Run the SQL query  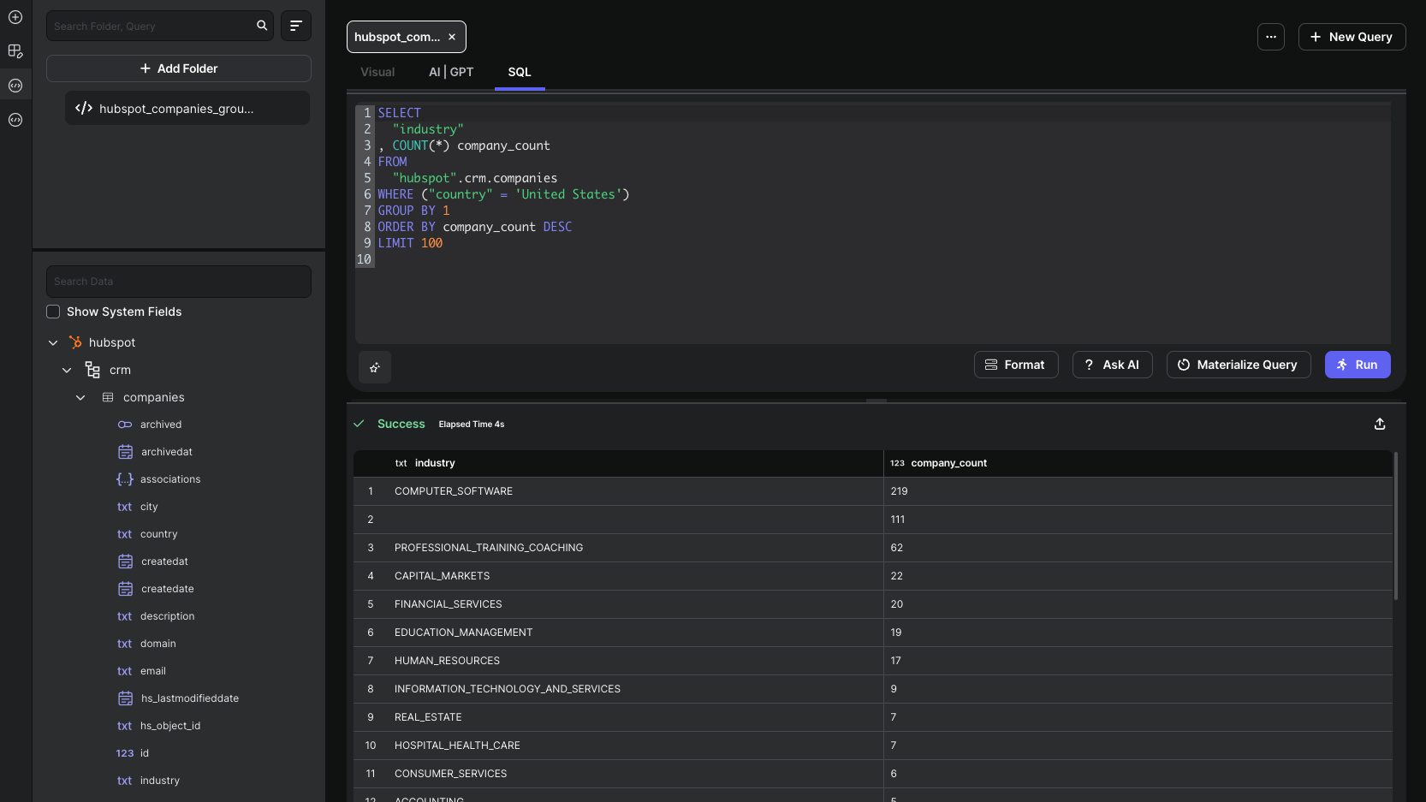(1358, 365)
